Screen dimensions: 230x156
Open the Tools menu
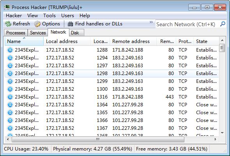(x=50, y=16)
